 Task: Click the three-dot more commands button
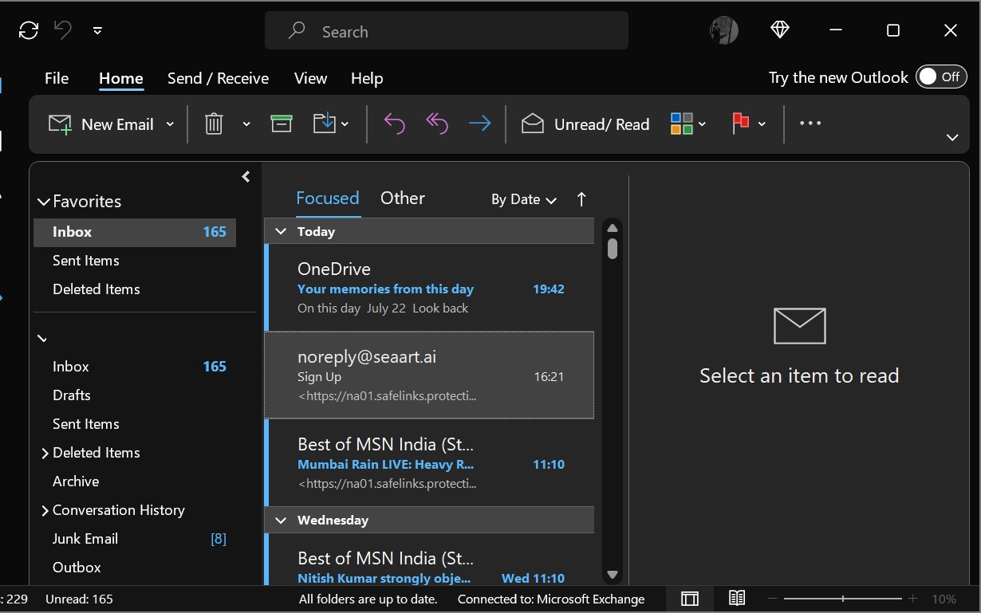click(810, 124)
